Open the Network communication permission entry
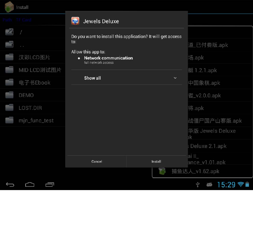253x227 pixels. pyautogui.click(x=109, y=60)
